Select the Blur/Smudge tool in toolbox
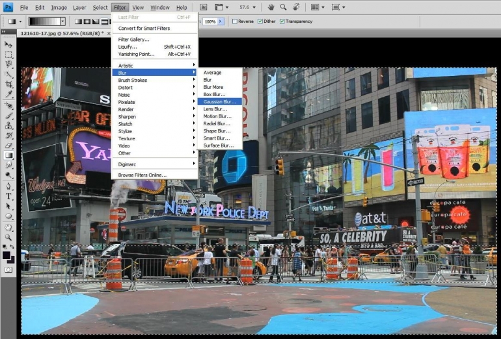The width and height of the screenshot is (501, 339). pyautogui.click(x=8, y=165)
